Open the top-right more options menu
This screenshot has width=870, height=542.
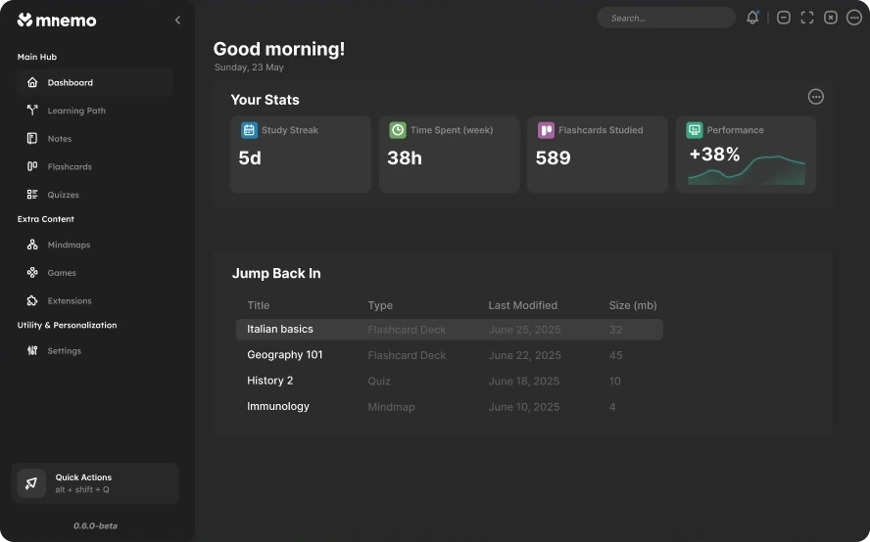click(x=854, y=18)
